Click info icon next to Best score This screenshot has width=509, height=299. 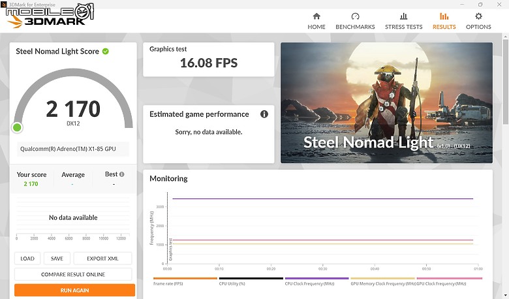[122, 174]
